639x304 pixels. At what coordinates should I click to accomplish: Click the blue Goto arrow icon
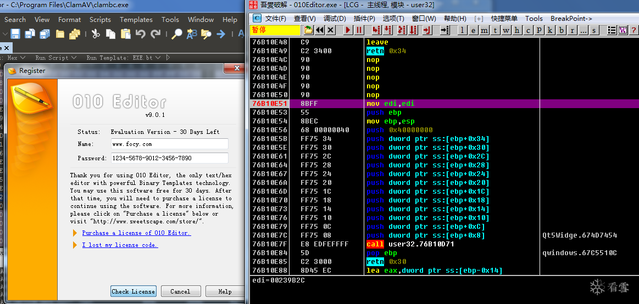click(x=221, y=34)
